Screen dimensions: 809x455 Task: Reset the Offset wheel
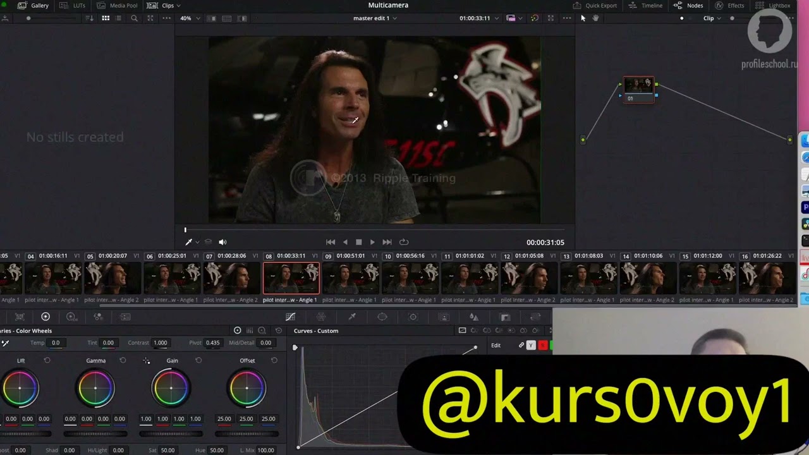[274, 360]
